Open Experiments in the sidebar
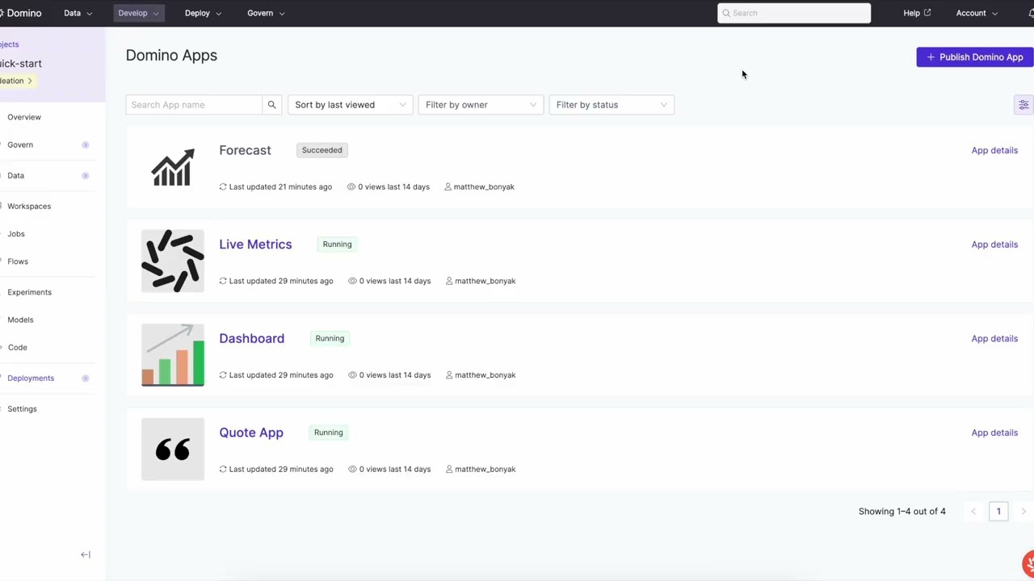 [29, 292]
